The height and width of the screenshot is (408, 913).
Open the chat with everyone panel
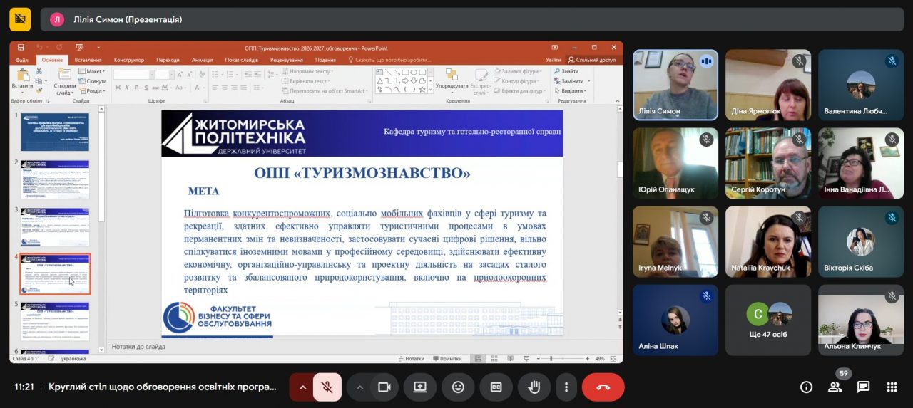[x=863, y=387]
